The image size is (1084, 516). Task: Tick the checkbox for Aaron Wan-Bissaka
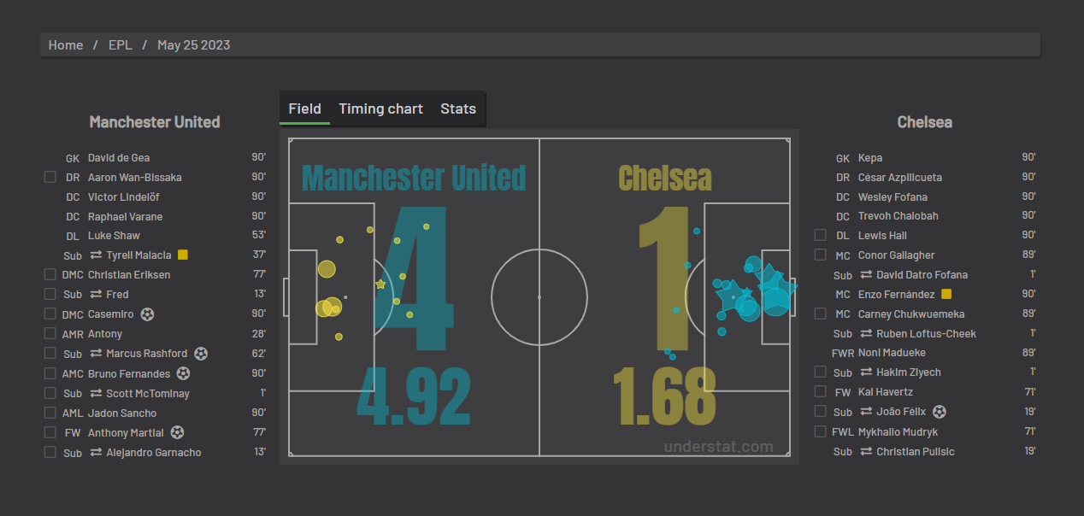tap(50, 177)
